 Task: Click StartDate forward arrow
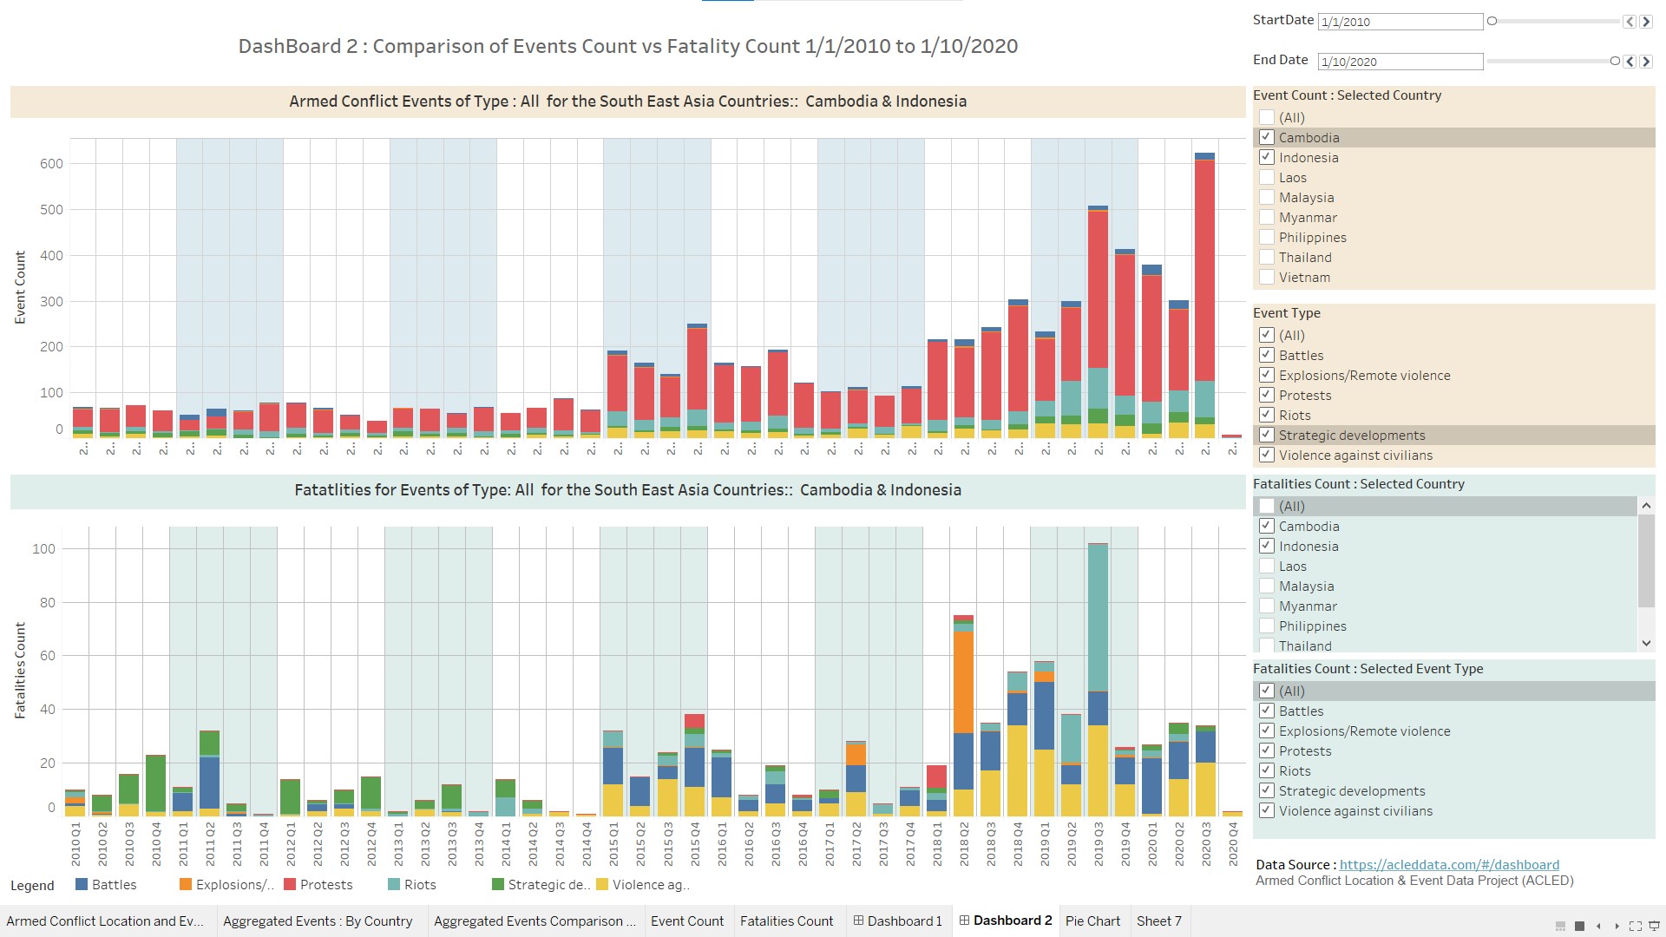1645,22
